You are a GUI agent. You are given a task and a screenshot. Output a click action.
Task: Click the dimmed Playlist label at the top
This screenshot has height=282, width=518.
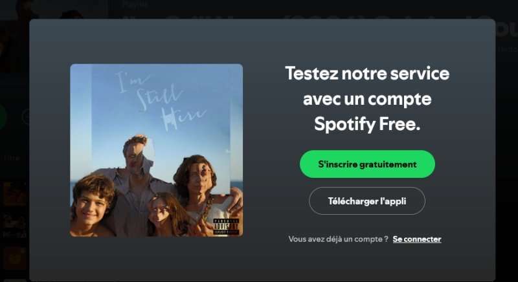click(x=135, y=5)
